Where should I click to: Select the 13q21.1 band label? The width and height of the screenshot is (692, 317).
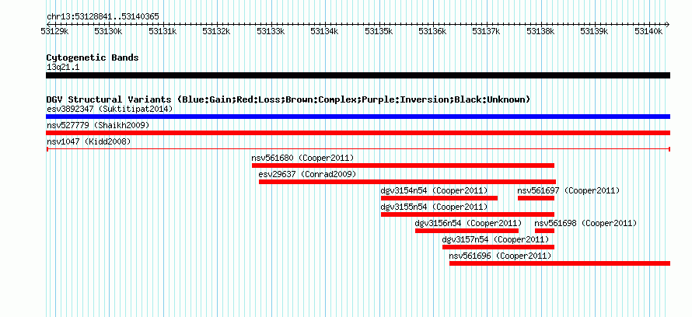point(63,68)
